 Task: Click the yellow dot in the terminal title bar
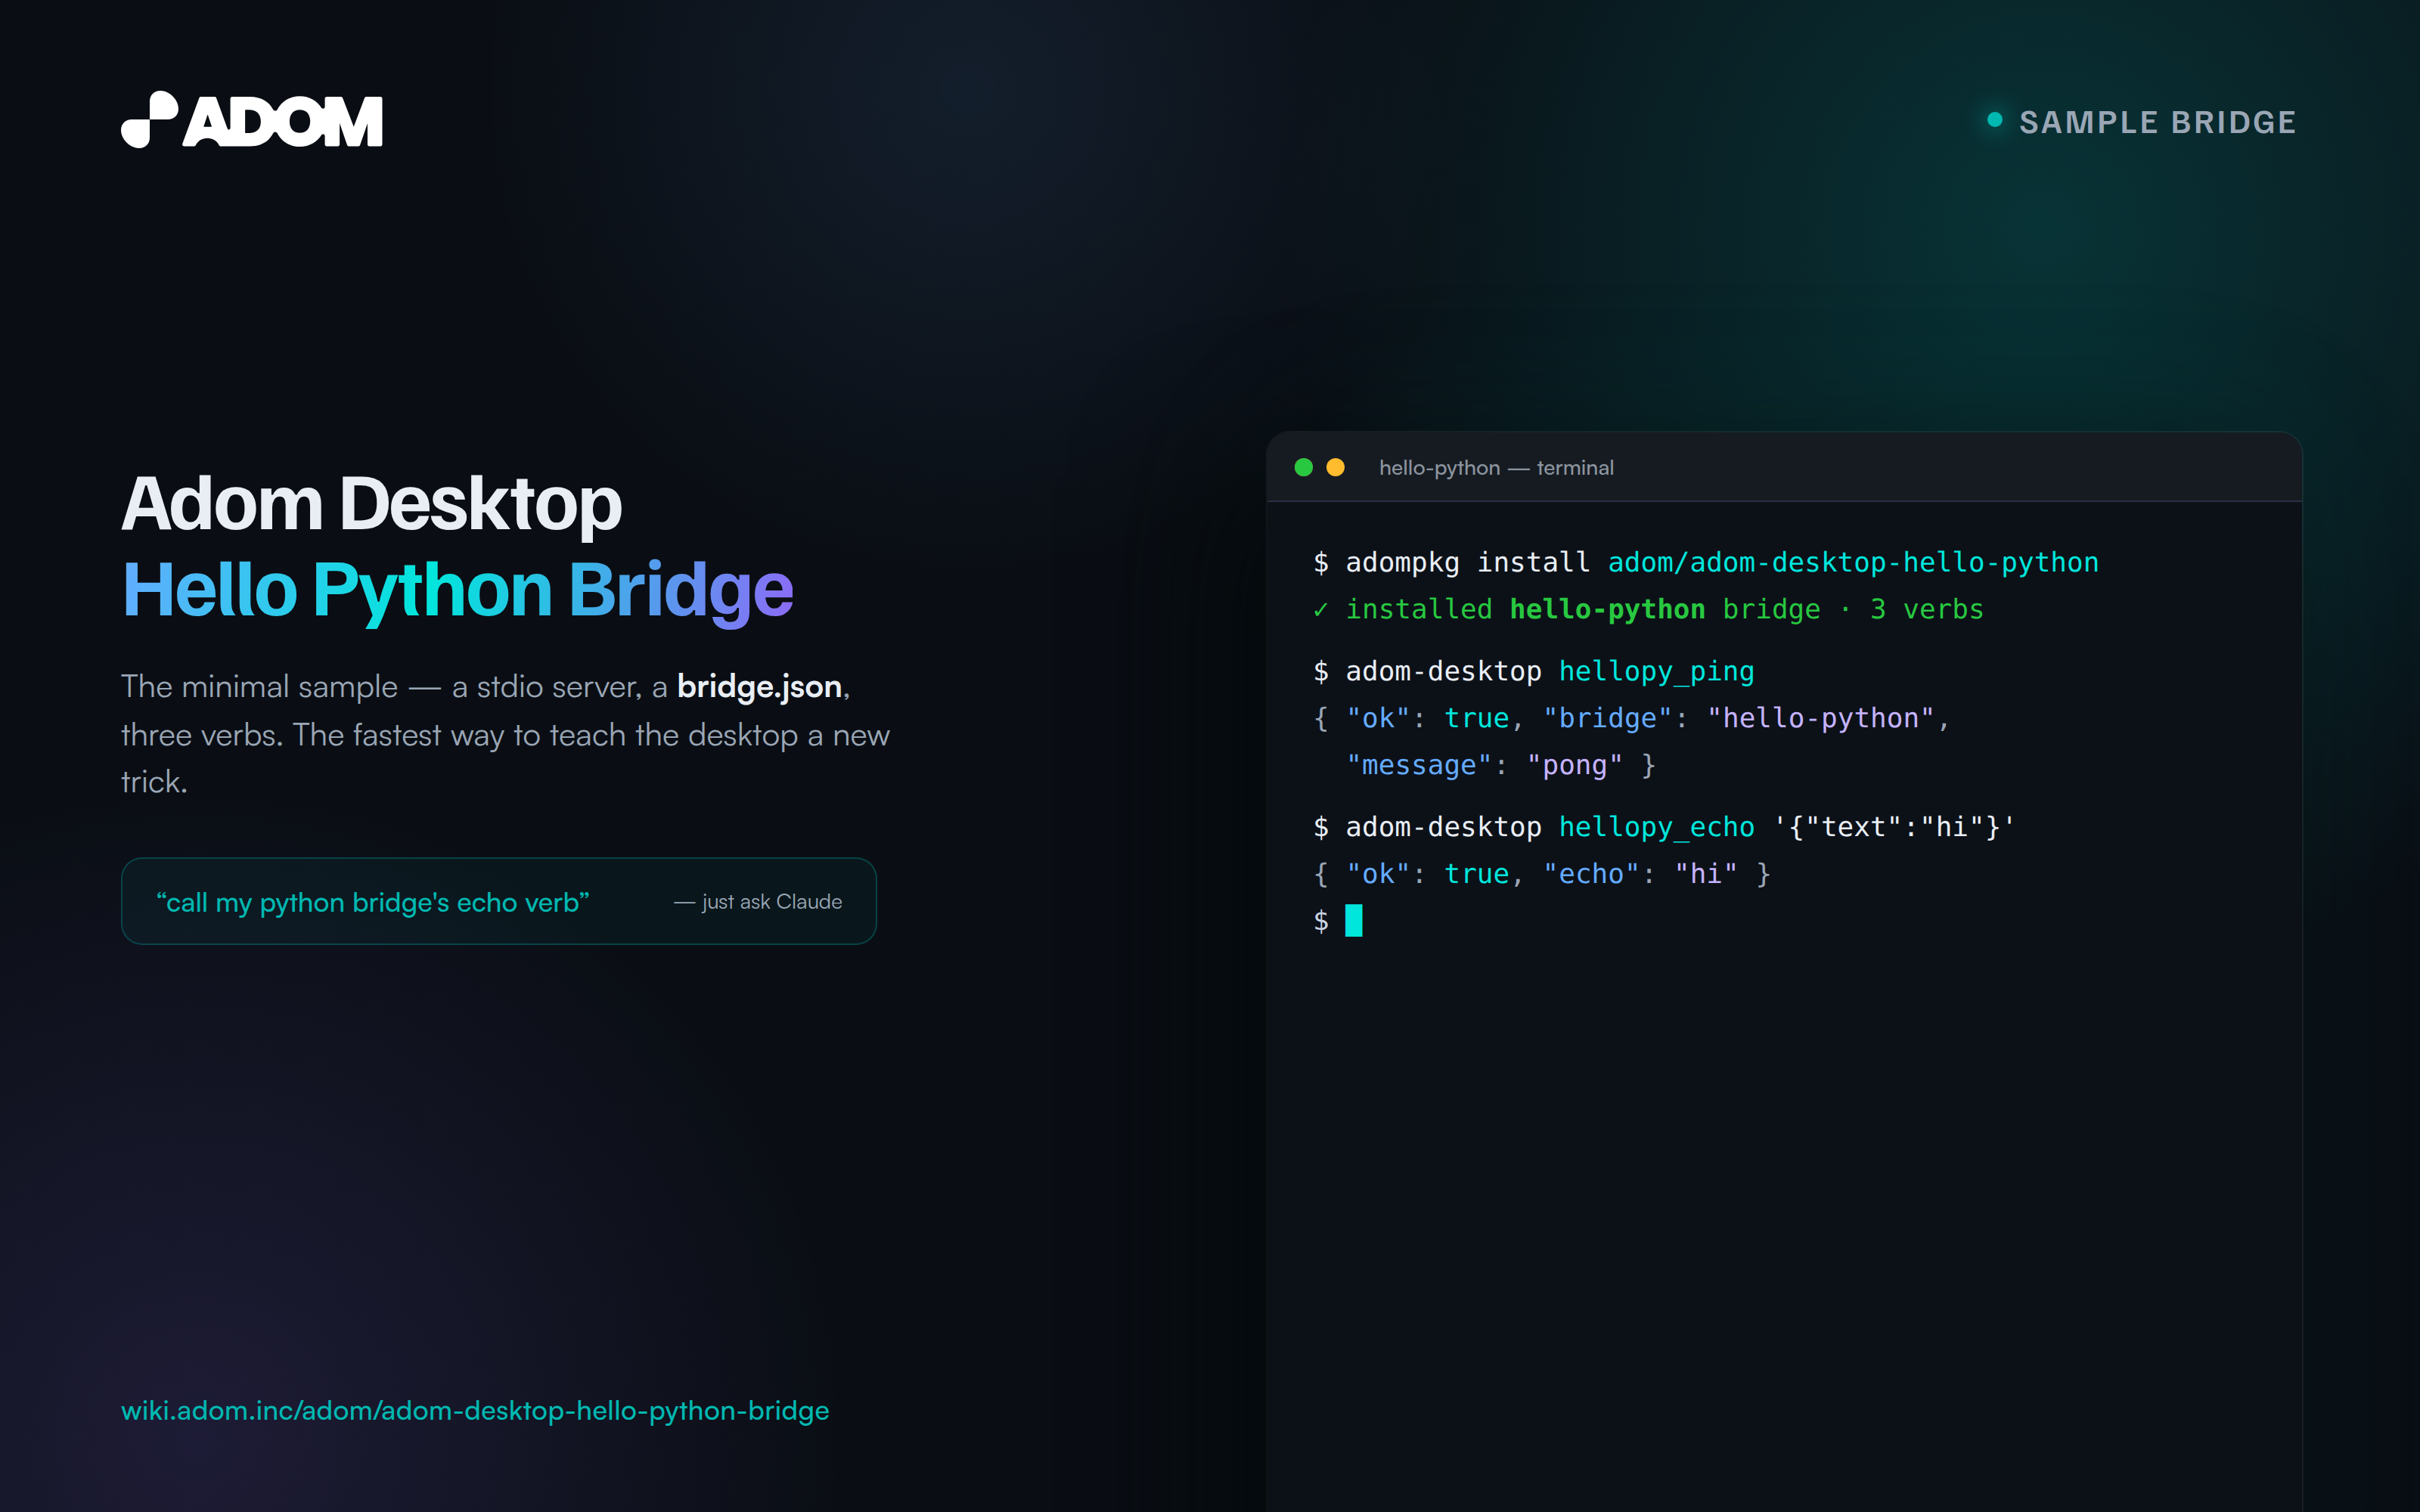[x=1335, y=467]
